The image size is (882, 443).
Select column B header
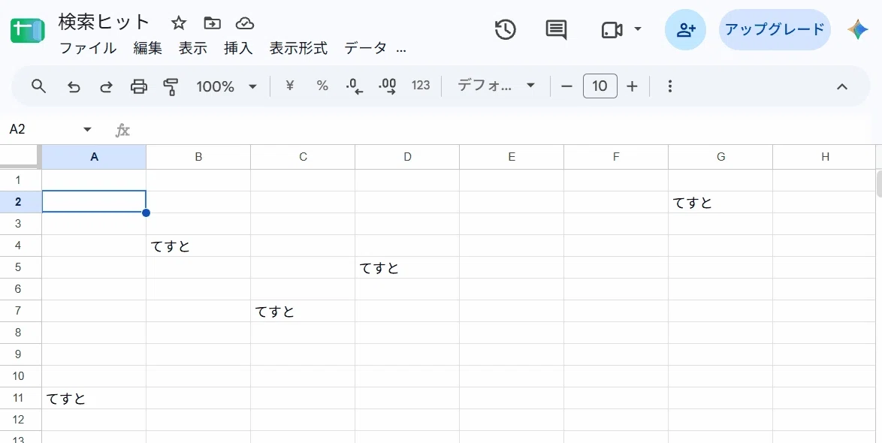(198, 157)
